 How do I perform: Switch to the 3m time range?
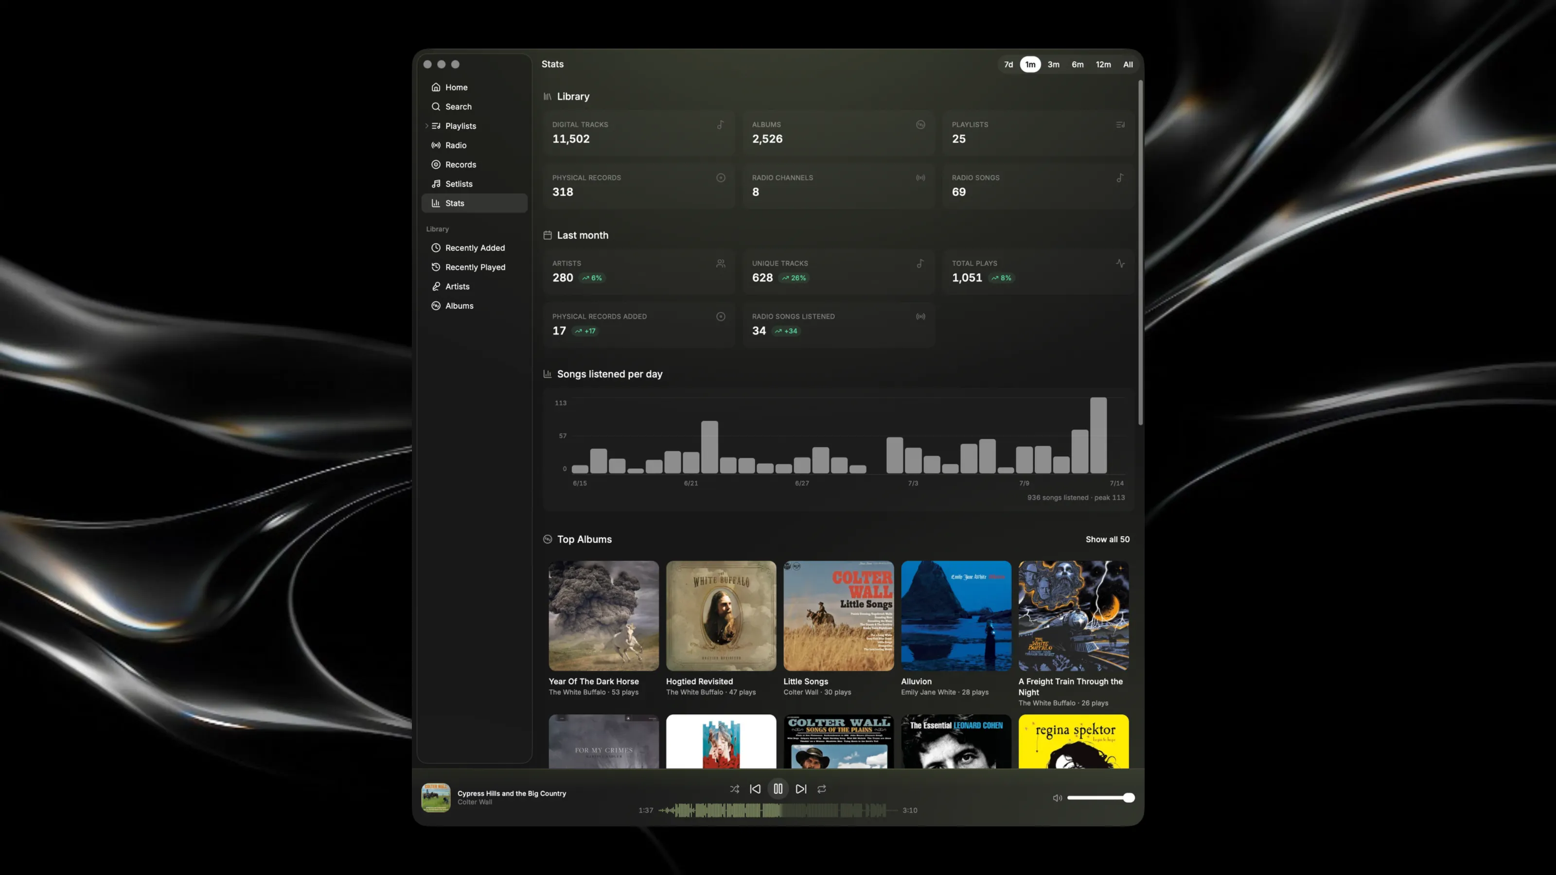1053,65
